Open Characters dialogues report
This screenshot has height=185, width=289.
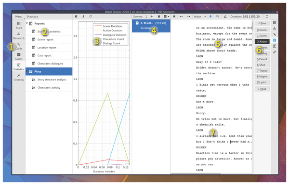click(49, 64)
